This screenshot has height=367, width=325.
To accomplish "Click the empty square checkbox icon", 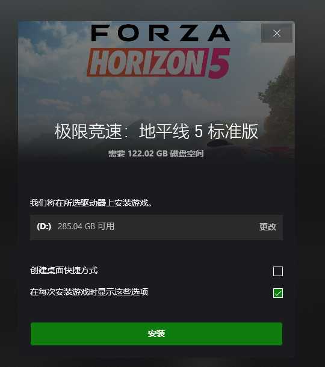I will [x=277, y=271].
